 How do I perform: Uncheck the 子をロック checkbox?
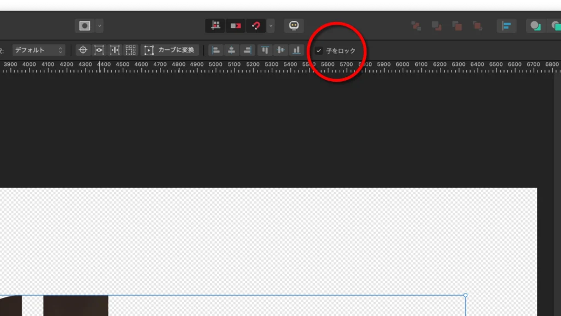click(319, 51)
